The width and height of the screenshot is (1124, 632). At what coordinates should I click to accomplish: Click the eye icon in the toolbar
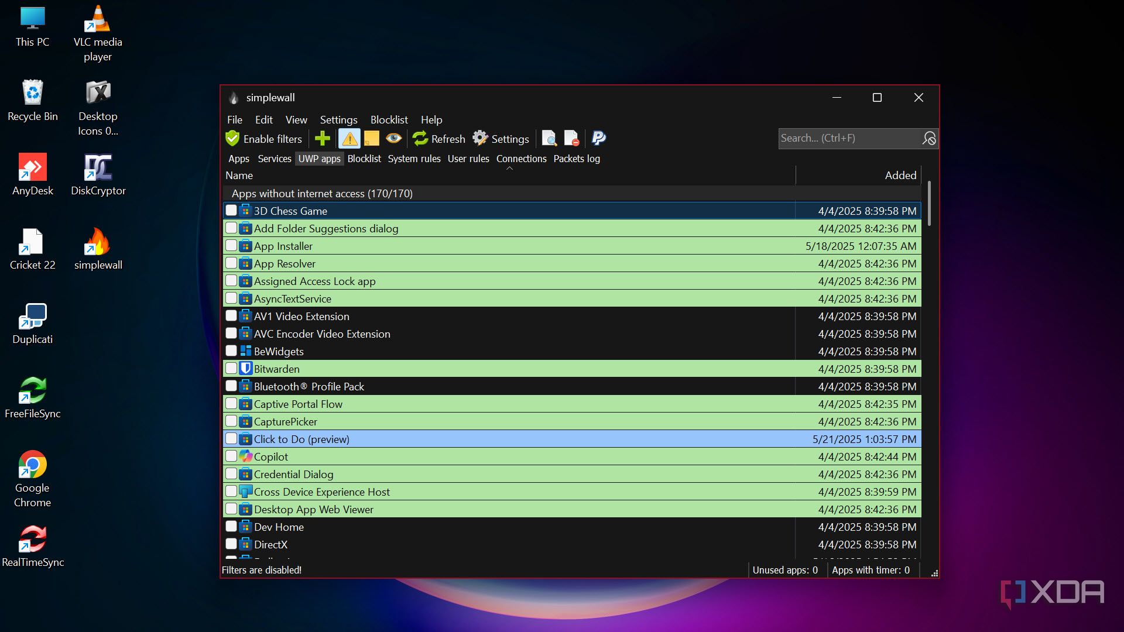[394, 139]
